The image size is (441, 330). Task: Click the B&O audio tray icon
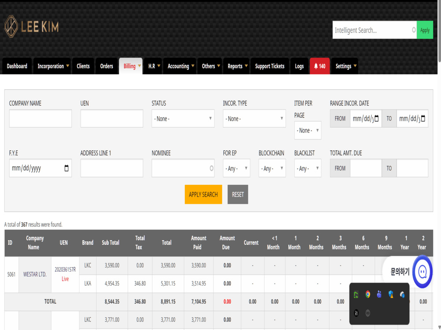coord(356,313)
